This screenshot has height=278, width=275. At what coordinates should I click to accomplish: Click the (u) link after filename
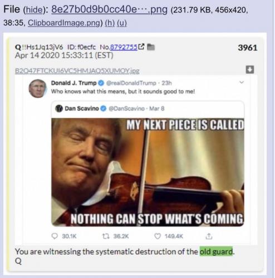(x=122, y=23)
